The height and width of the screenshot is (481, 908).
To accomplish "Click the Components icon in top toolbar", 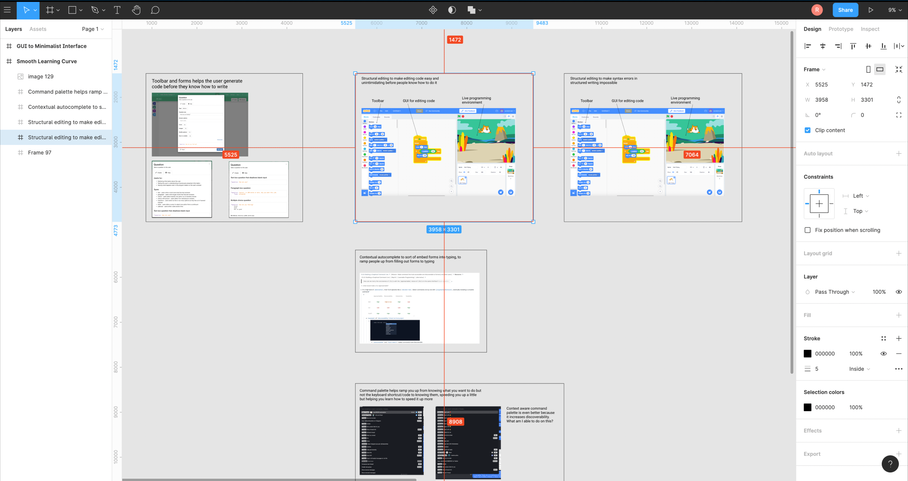I will 433,10.
